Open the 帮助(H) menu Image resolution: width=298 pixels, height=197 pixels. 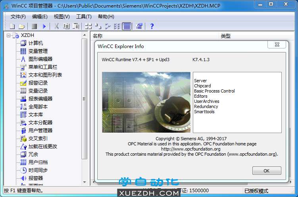[106, 17]
